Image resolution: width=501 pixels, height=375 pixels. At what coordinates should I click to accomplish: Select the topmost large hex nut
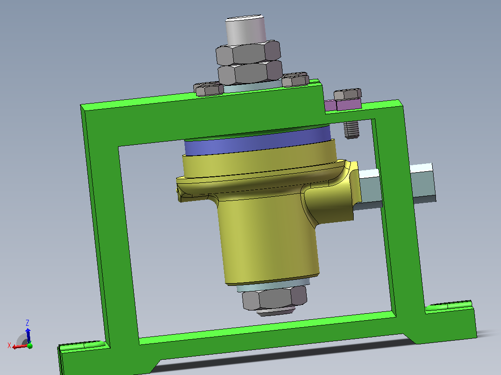click(248, 52)
